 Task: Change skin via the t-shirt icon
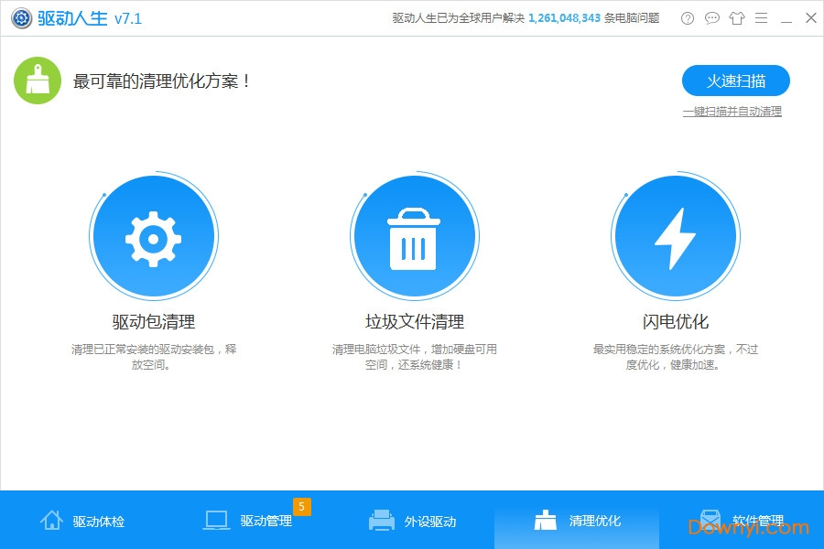(737, 17)
